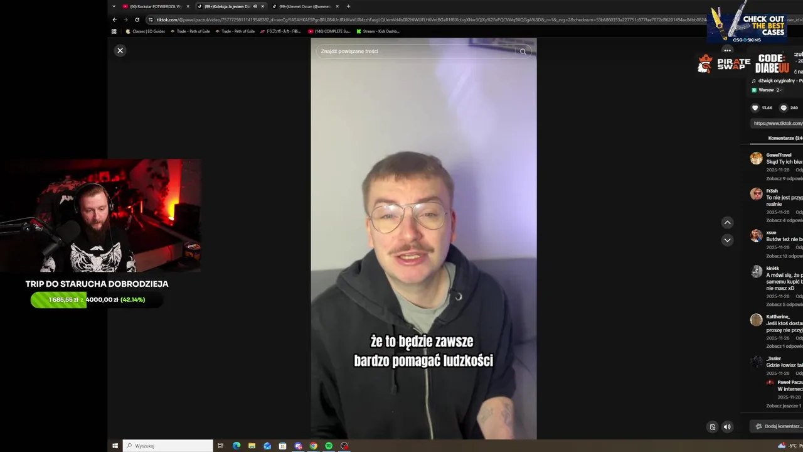Switch to Ummet Ozcan TikTok tab
This screenshot has width=803, height=452.
[304, 6]
